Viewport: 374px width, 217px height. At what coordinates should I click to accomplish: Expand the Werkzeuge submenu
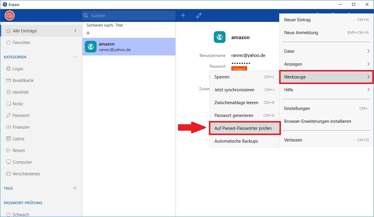click(x=327, y=77)
